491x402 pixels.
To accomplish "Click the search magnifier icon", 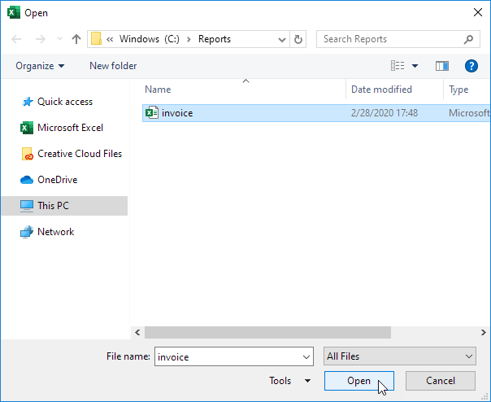I will click(x=468, y=39).
